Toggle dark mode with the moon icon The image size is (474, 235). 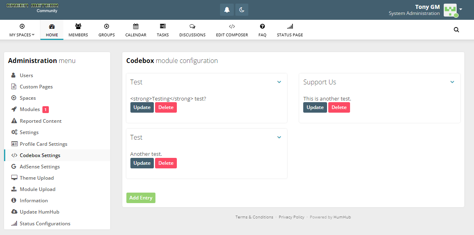[x=242, y=10]
